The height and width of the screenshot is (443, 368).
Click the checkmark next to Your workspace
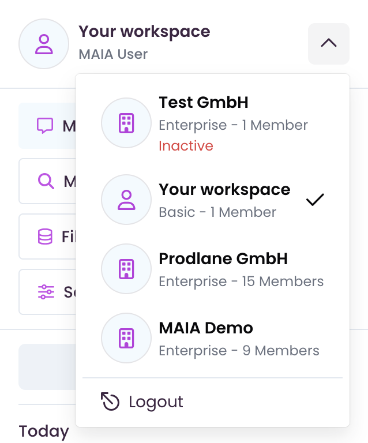[315, 200]
